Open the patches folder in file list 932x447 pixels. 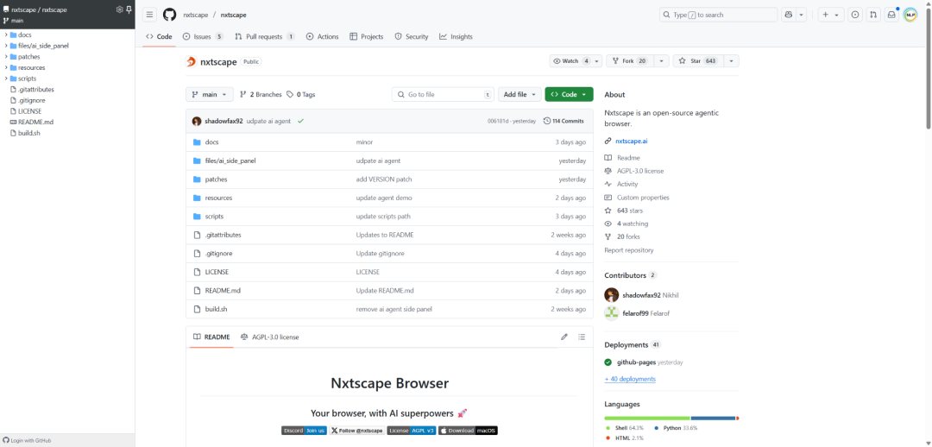[x=216, y=179]
